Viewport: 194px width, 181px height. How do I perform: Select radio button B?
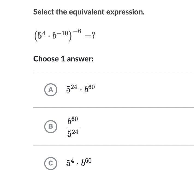click(50, 126)
